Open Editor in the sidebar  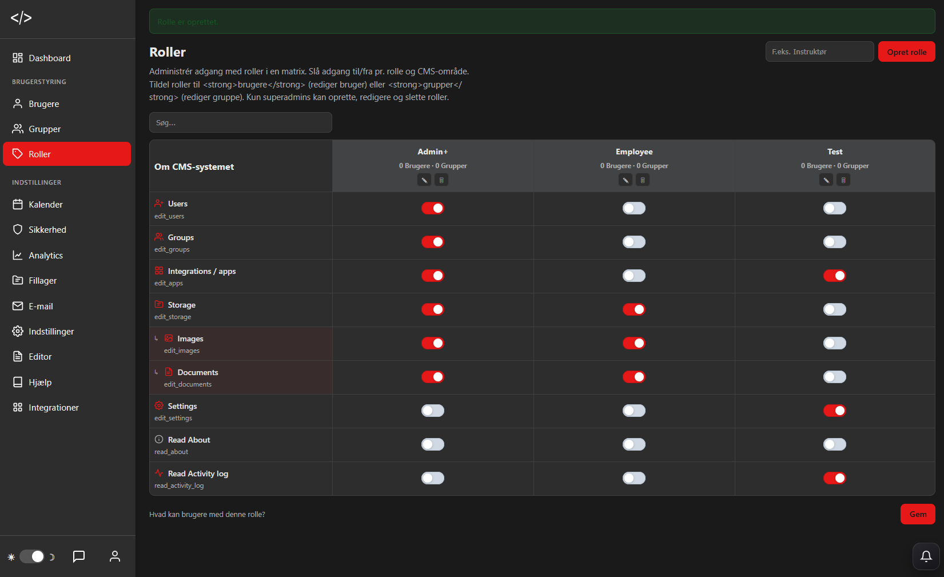point(67,356)
